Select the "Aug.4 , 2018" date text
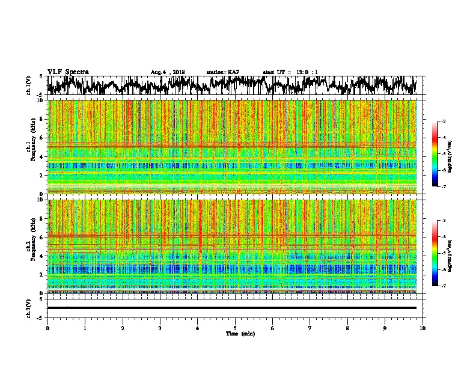The width and height of the screenshot is (476, 368). pos(168,72)
